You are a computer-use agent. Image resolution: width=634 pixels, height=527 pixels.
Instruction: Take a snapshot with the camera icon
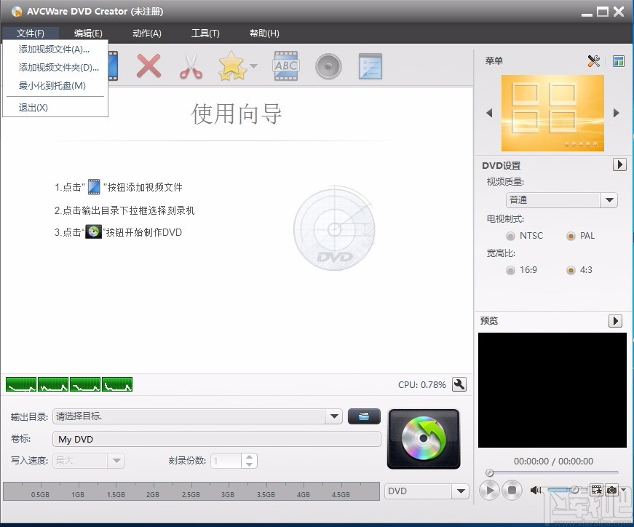[612, 490]
